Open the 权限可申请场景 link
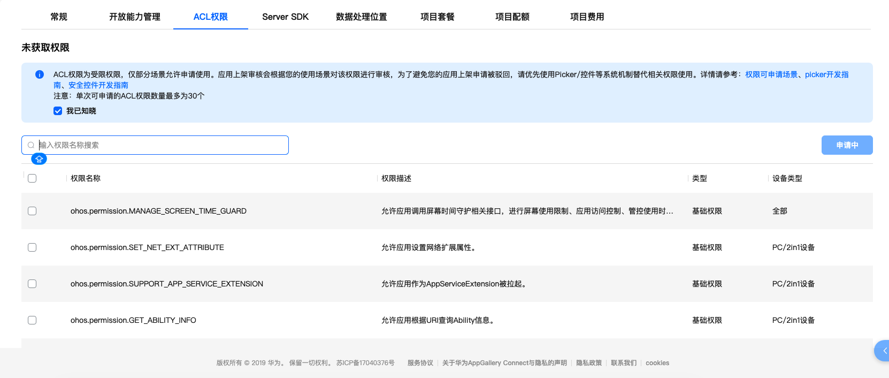Image resolution: width=889 pixels, height=378 pixels. [771, 74]
